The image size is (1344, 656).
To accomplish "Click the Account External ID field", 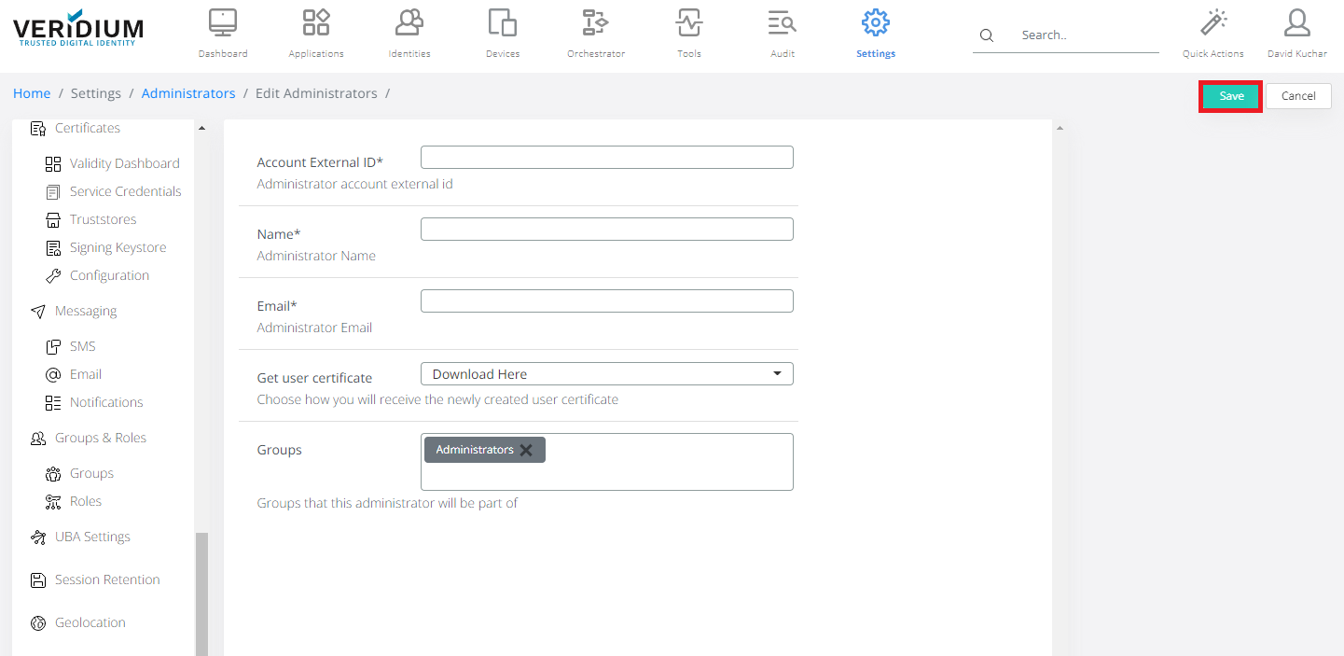I will (x=606, y=157).
